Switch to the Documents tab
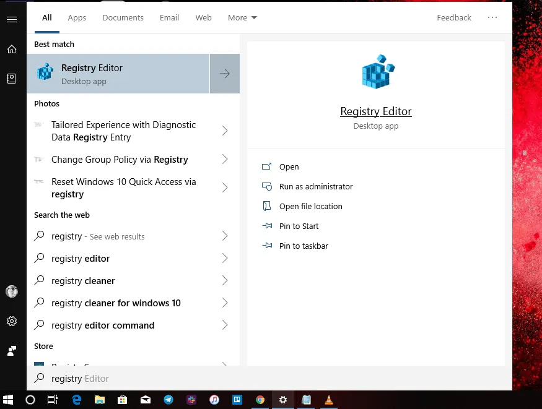Image resolution: width=542 pixels, height=409 pixels. click(123, 17)
